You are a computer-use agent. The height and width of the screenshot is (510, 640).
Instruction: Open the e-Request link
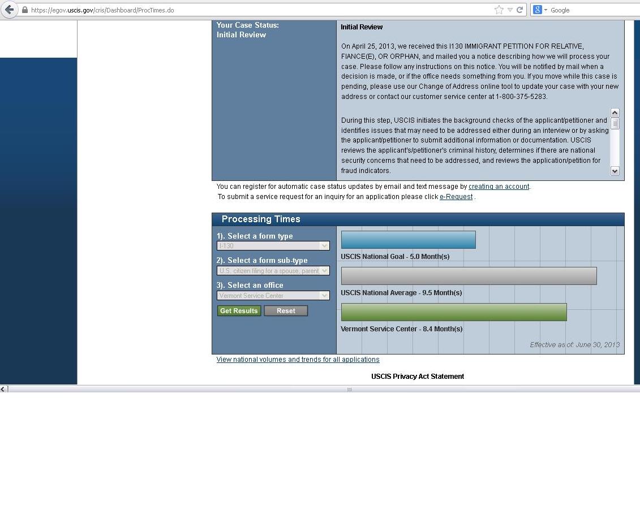[456, 197]
